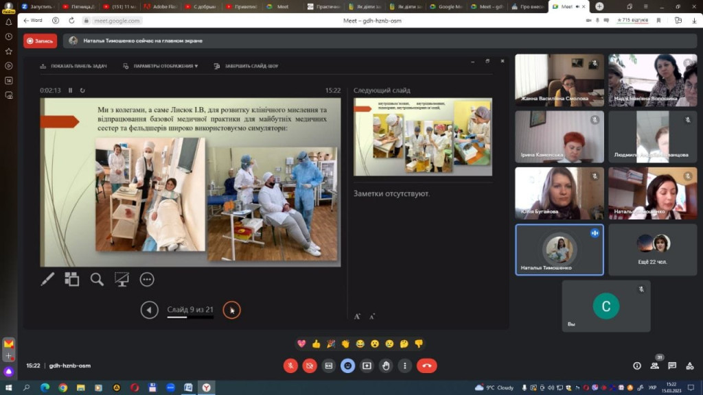The width and height of the screenshot is (703, 395).
Task: Toggle the camera on or off
Action: [310, 366]
